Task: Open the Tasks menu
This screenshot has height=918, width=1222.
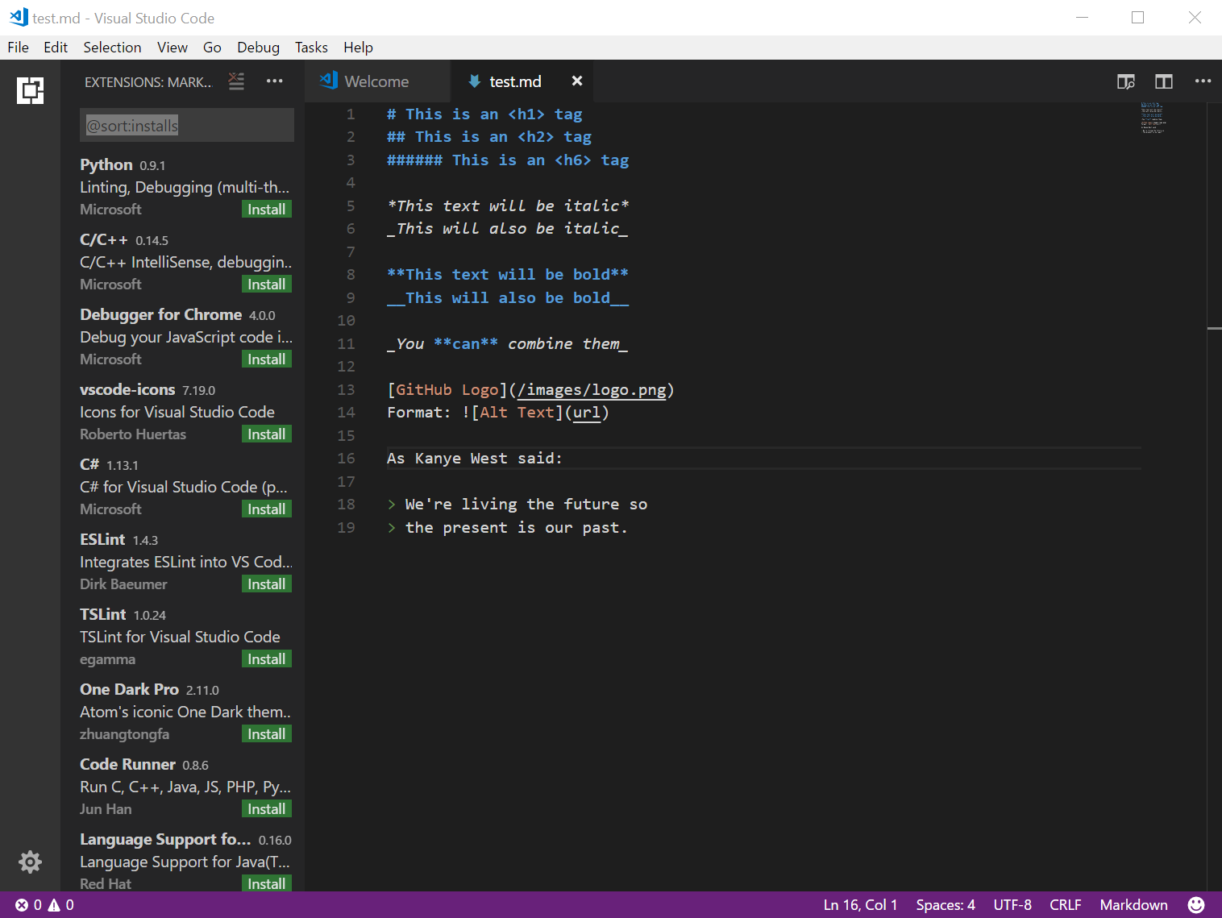Action: pyautogui.click(x=311, y=48)
